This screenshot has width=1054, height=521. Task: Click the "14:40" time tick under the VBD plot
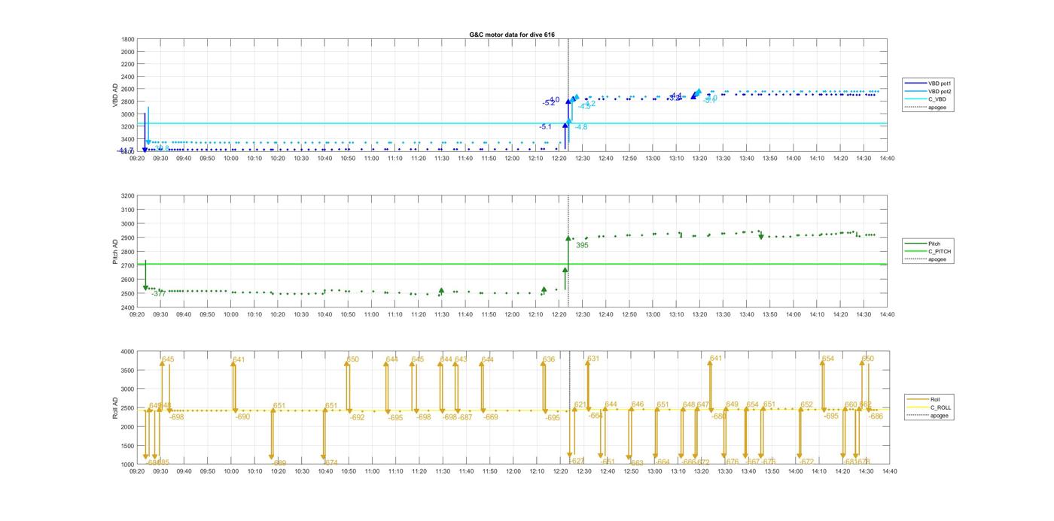(x=887, y=158)
